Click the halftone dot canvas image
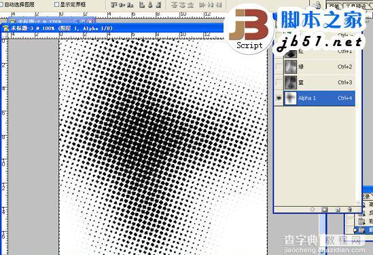The width and height of the screenshot is (373, 255). (x=163, y=147)
